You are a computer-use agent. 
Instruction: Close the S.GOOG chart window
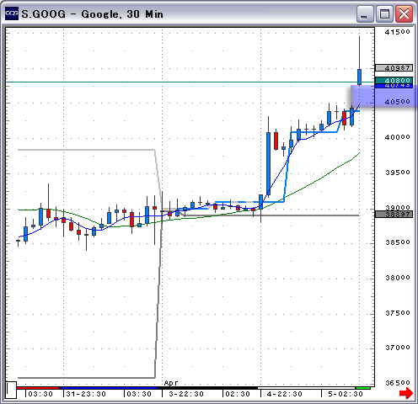404,13
